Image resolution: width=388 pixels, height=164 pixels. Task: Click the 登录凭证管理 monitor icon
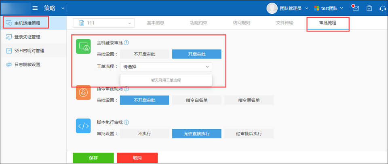coord(8,37)
